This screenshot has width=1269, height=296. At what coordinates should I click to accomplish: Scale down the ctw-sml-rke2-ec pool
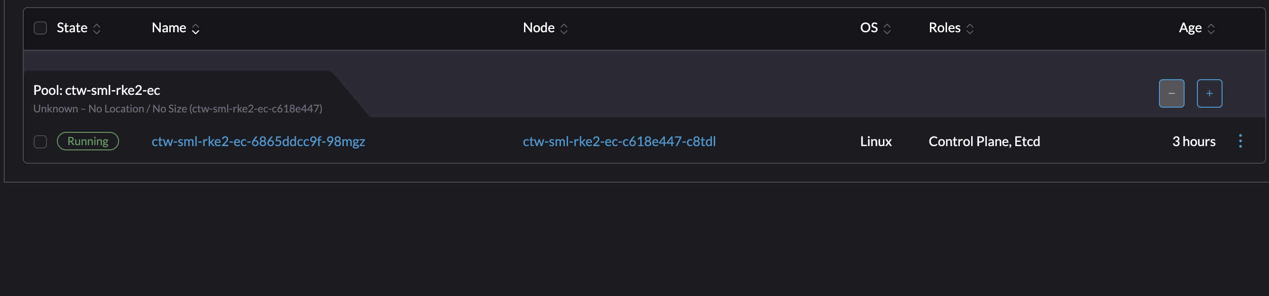[1171, 93]
